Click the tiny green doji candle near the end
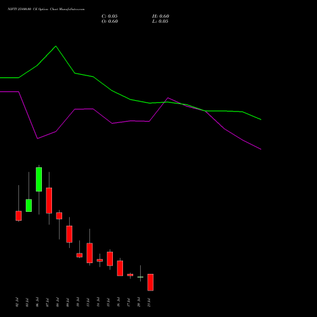317x317 pixels. [x=140, y=277]
